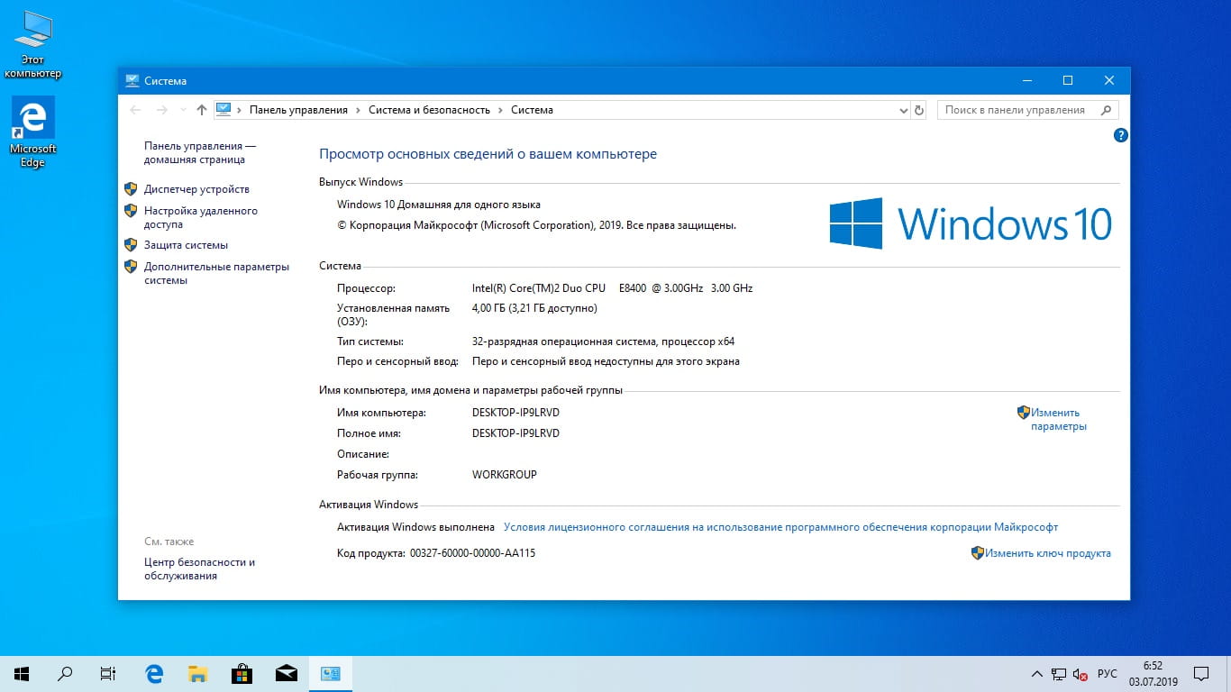This screenshot has height=692, width=1231.
Task: Open 'Диспетчер устройств' link
Action: pos(196,189)
